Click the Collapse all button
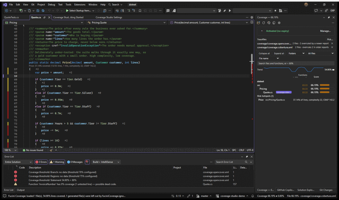The width and height of the screenshot is (339, 200). tap(264, 53)
